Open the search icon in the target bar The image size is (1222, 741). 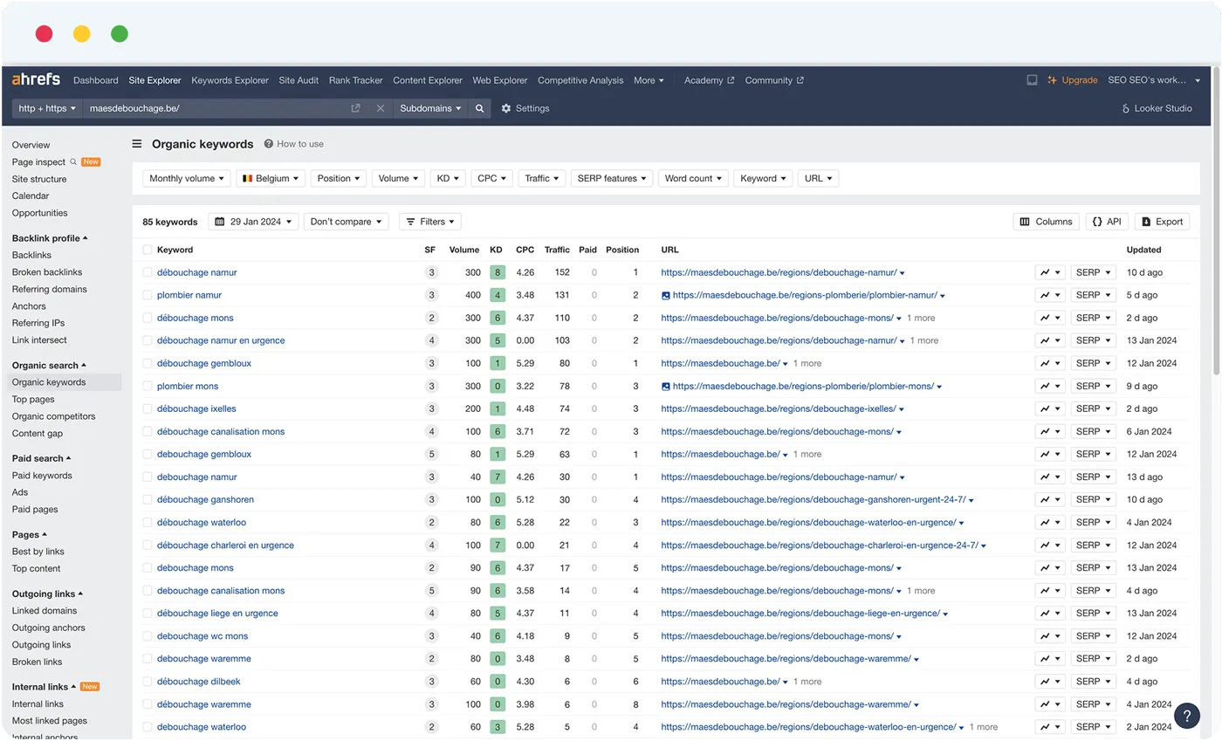(x=479, y=108)
